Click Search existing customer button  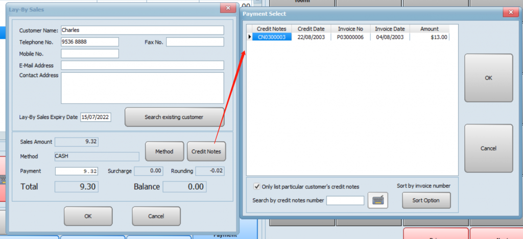click(x=174, y=117)
